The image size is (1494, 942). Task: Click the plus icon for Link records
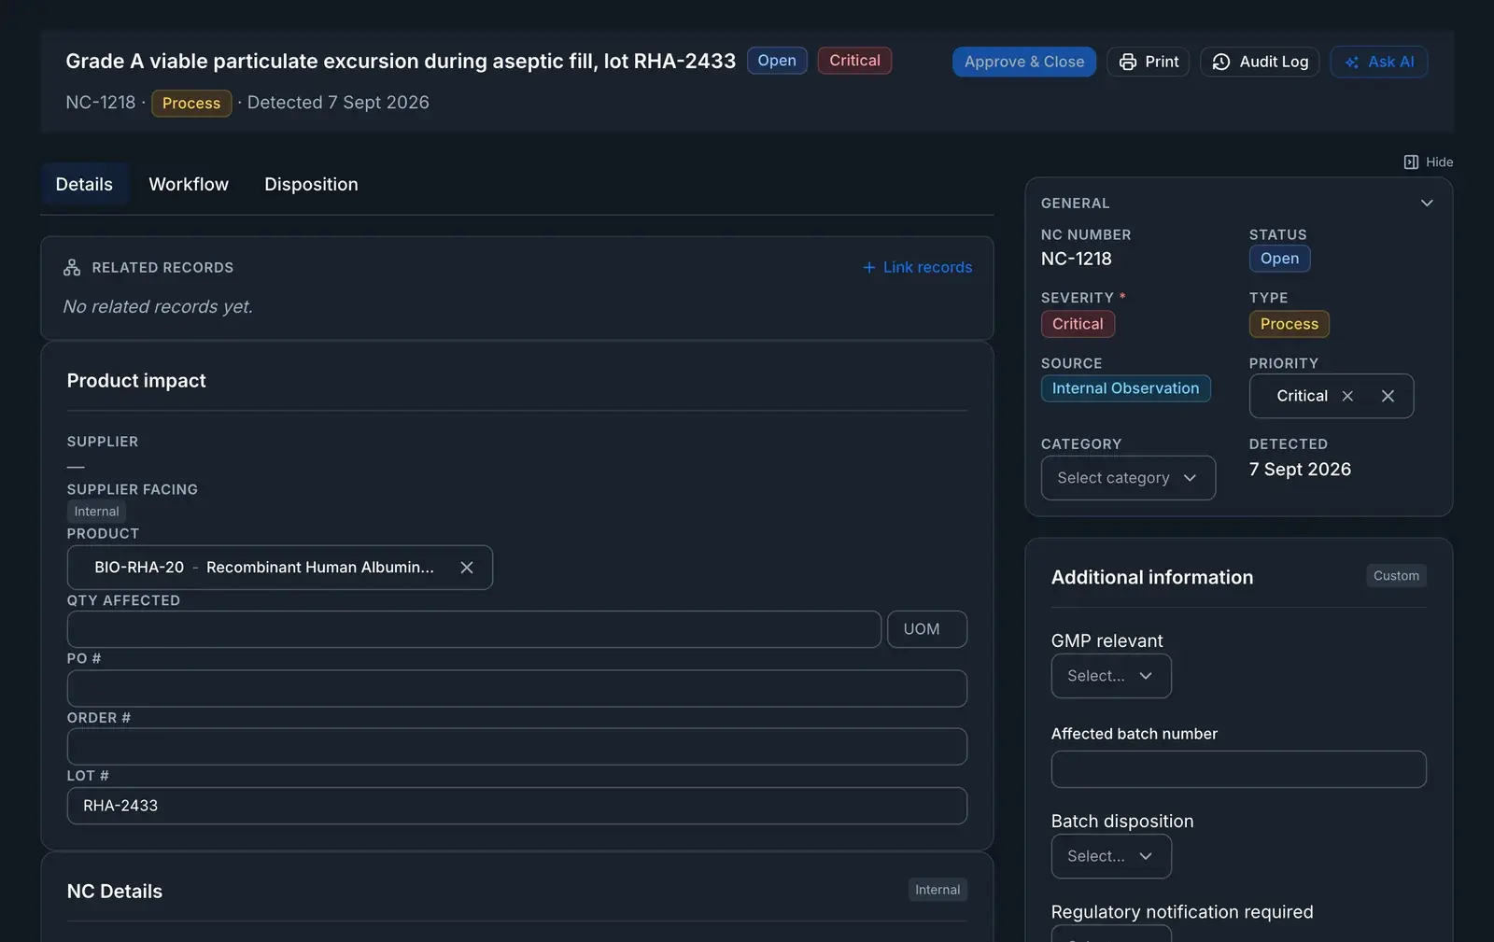[869, 267]
